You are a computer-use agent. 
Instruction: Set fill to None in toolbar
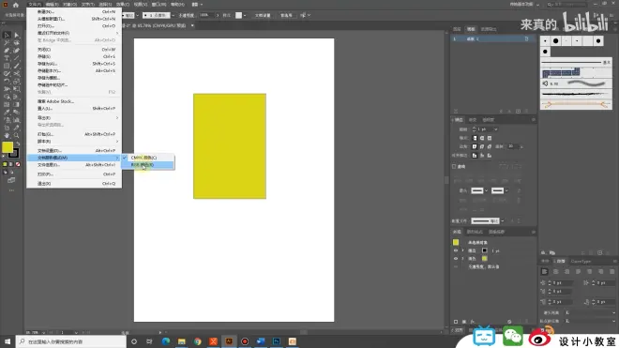pyautogui.click(x=18, y=164)
